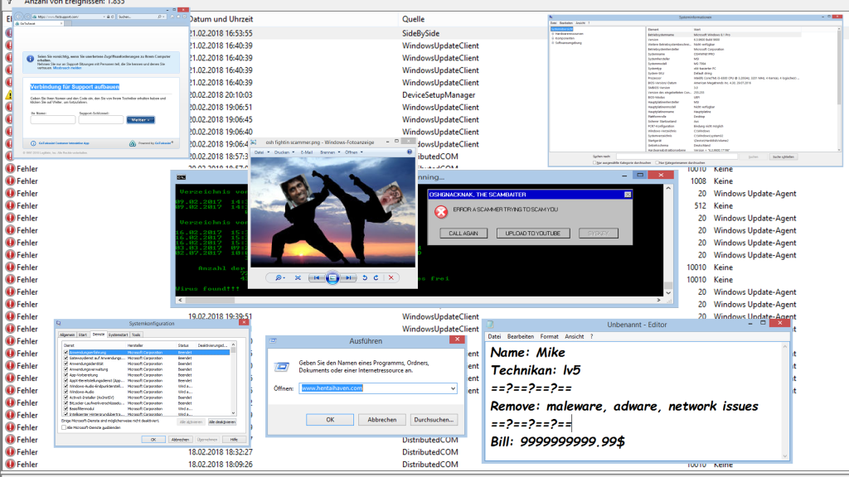The height and width of the screenshot is (477, 849).
Task: Check 'Nur ausgewählte Kategorie durchsuchen' in Systeminformationen
Action: pos(594,162)
